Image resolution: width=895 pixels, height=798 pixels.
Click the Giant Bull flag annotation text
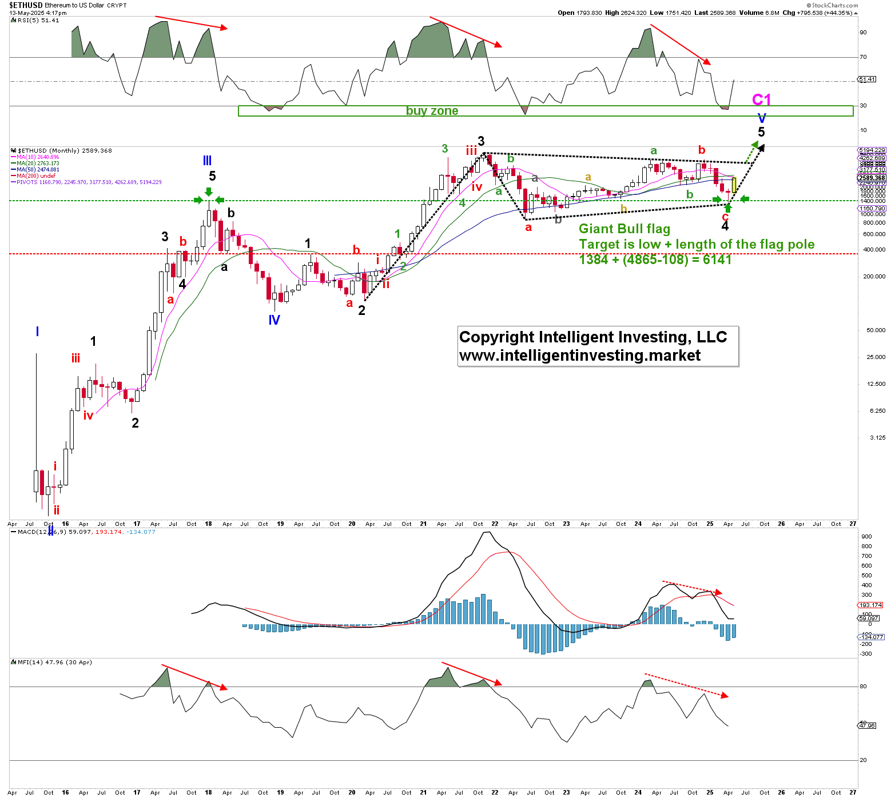624,229
